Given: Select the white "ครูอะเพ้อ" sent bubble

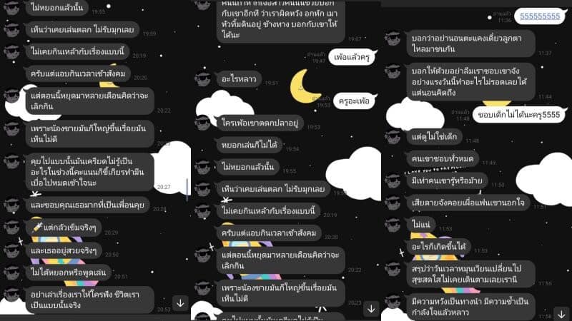Looking at the screenshot, I should [354, 101].
